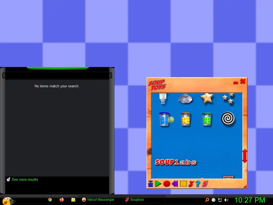Click the 10:27 PM clock
Image resolution: width=273 pixels, height=205 pixels.
[x=250, y=200]
